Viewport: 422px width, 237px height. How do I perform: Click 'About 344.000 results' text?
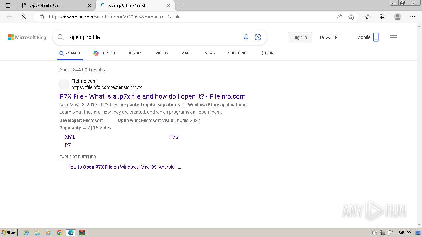coord(82,70)
